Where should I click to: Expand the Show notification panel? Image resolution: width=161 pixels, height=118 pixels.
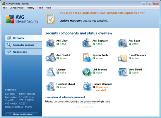click(x=22, y=114)
